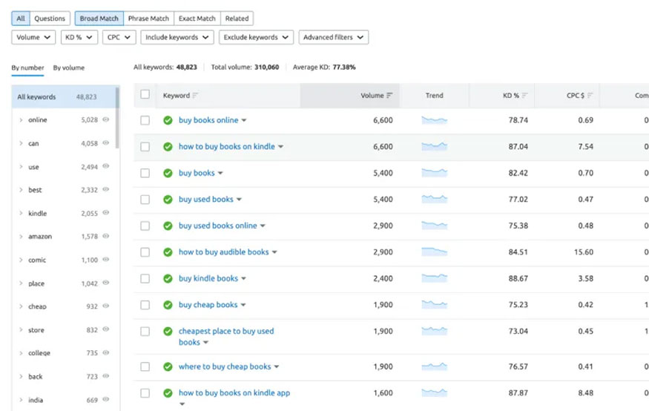Switch to the Phrase Match tab
The height and width of the screenshot is (411, 649).
coord(148,19)
